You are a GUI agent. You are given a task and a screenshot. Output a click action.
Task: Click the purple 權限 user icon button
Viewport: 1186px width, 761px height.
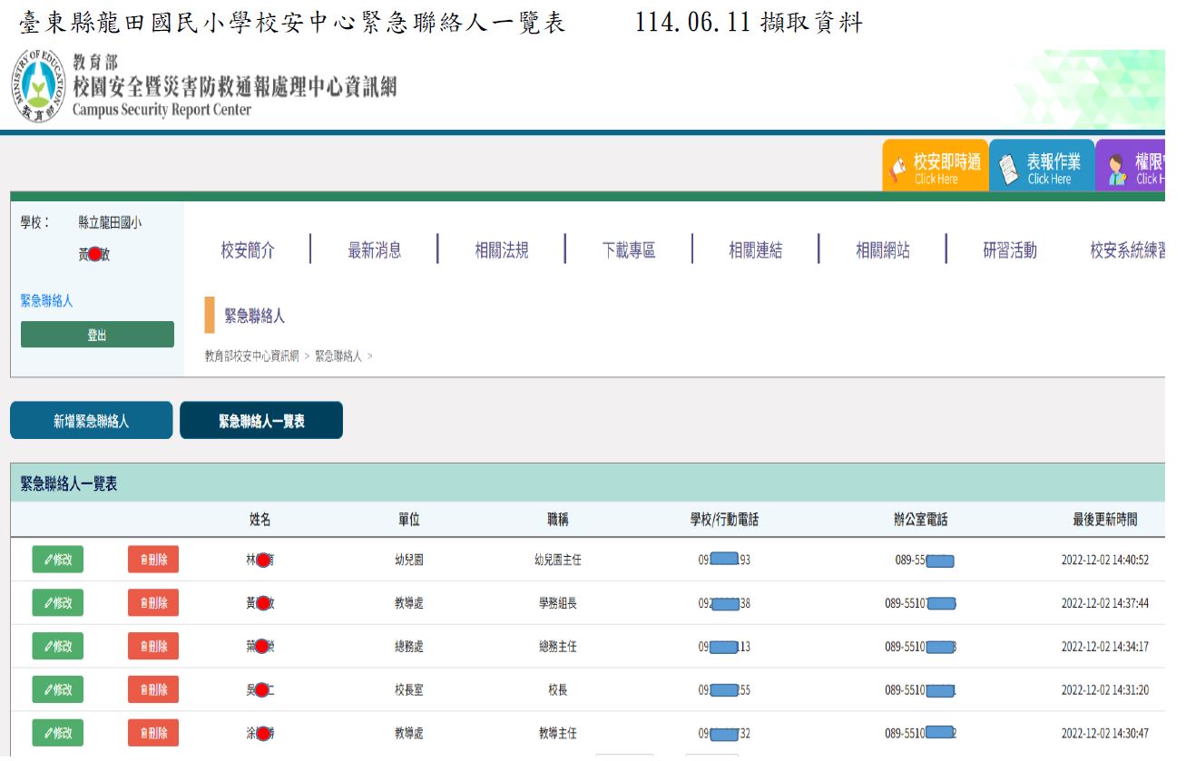pyautogui.click(x=1131, y=167)
